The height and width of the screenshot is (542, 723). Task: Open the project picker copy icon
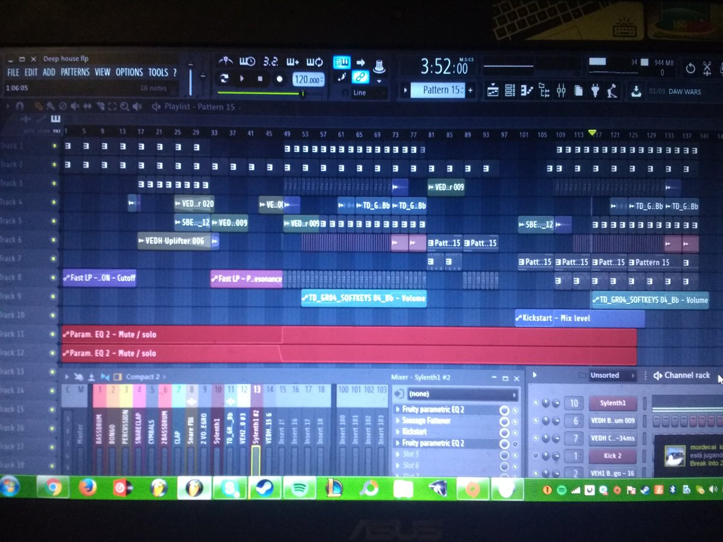click(578, 91)
